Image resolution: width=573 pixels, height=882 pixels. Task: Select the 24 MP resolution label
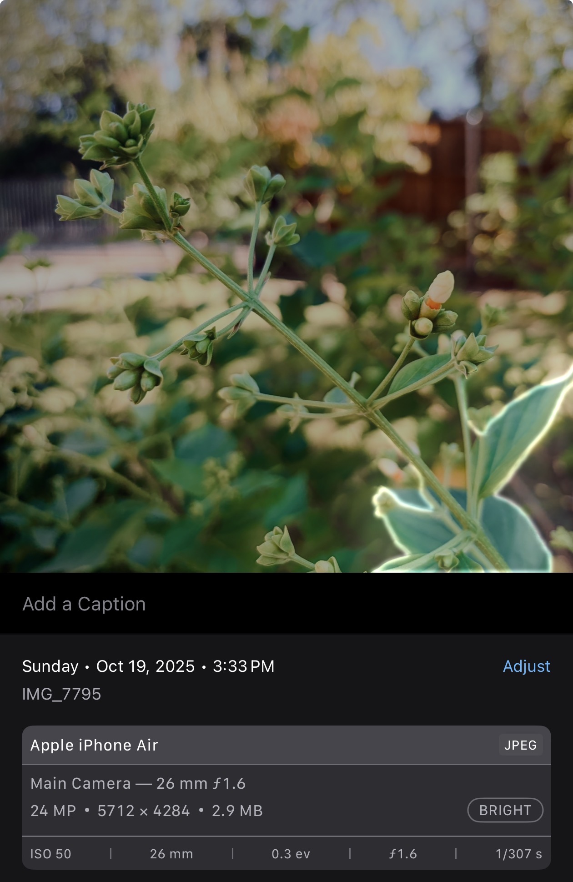coord(53,811)
